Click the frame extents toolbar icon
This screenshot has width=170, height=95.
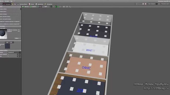(67, 7)
